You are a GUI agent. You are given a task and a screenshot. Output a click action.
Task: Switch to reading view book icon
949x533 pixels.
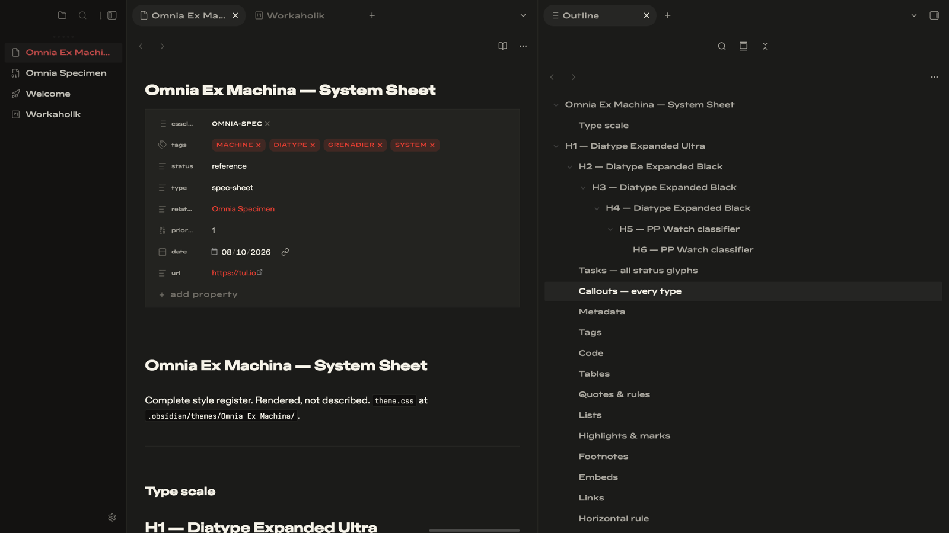click(503, 46)
